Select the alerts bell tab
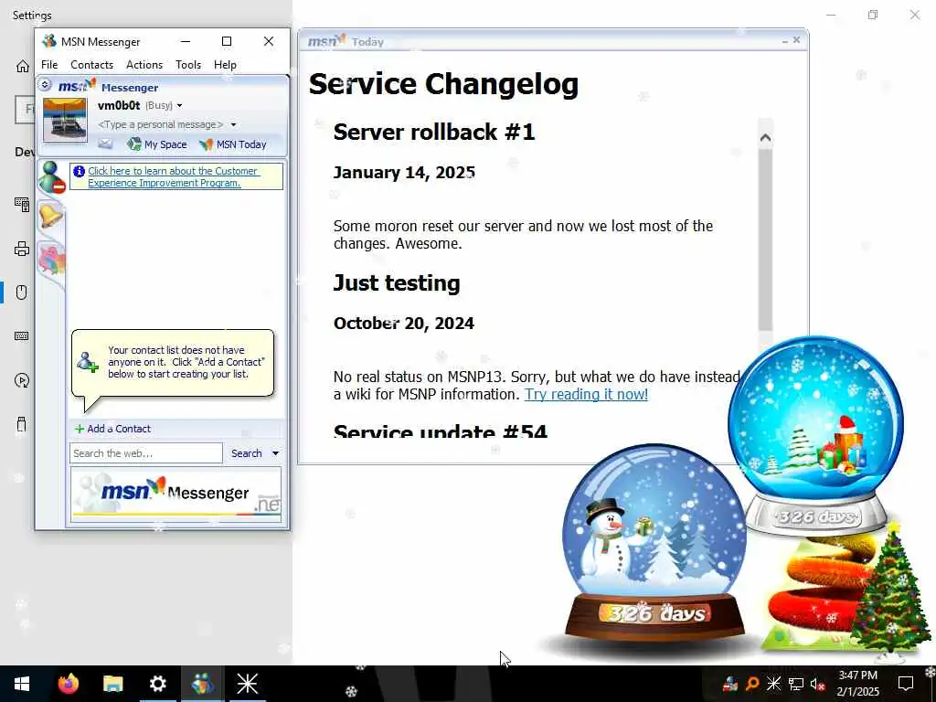936x702 pixels. [51, 215]
